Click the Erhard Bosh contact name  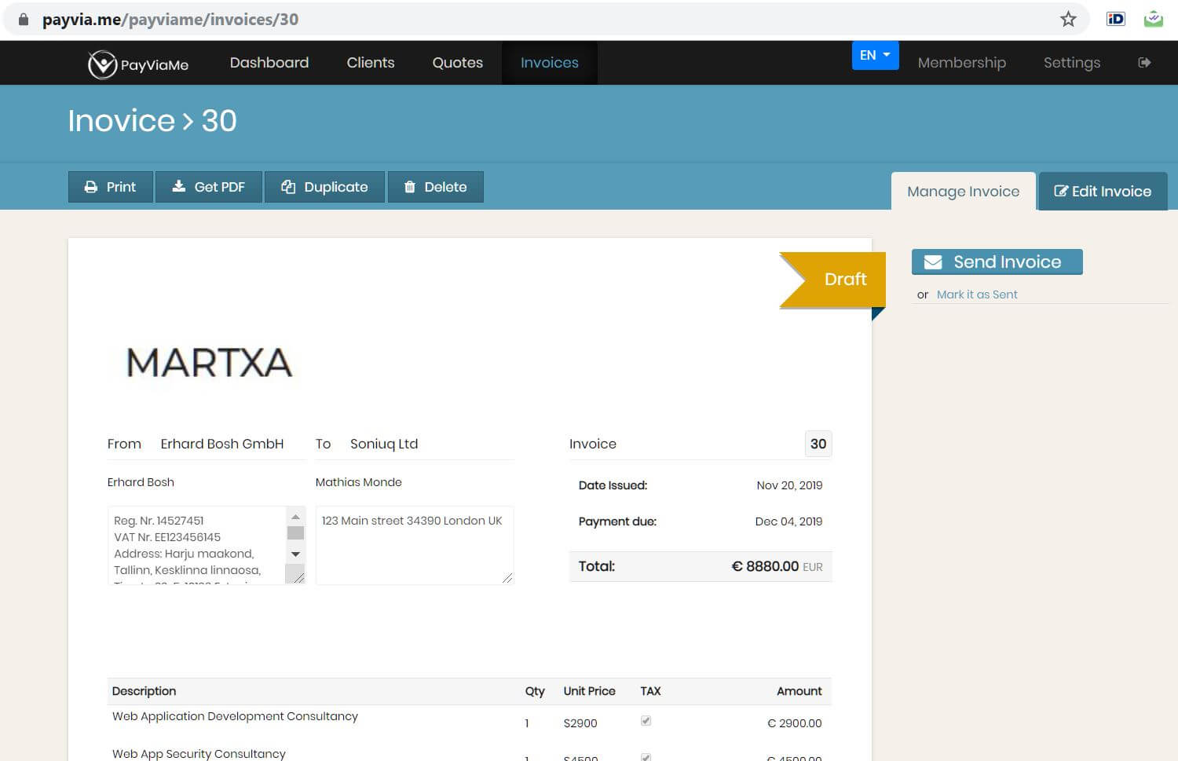pyautogui.click(x=141, y=482)
